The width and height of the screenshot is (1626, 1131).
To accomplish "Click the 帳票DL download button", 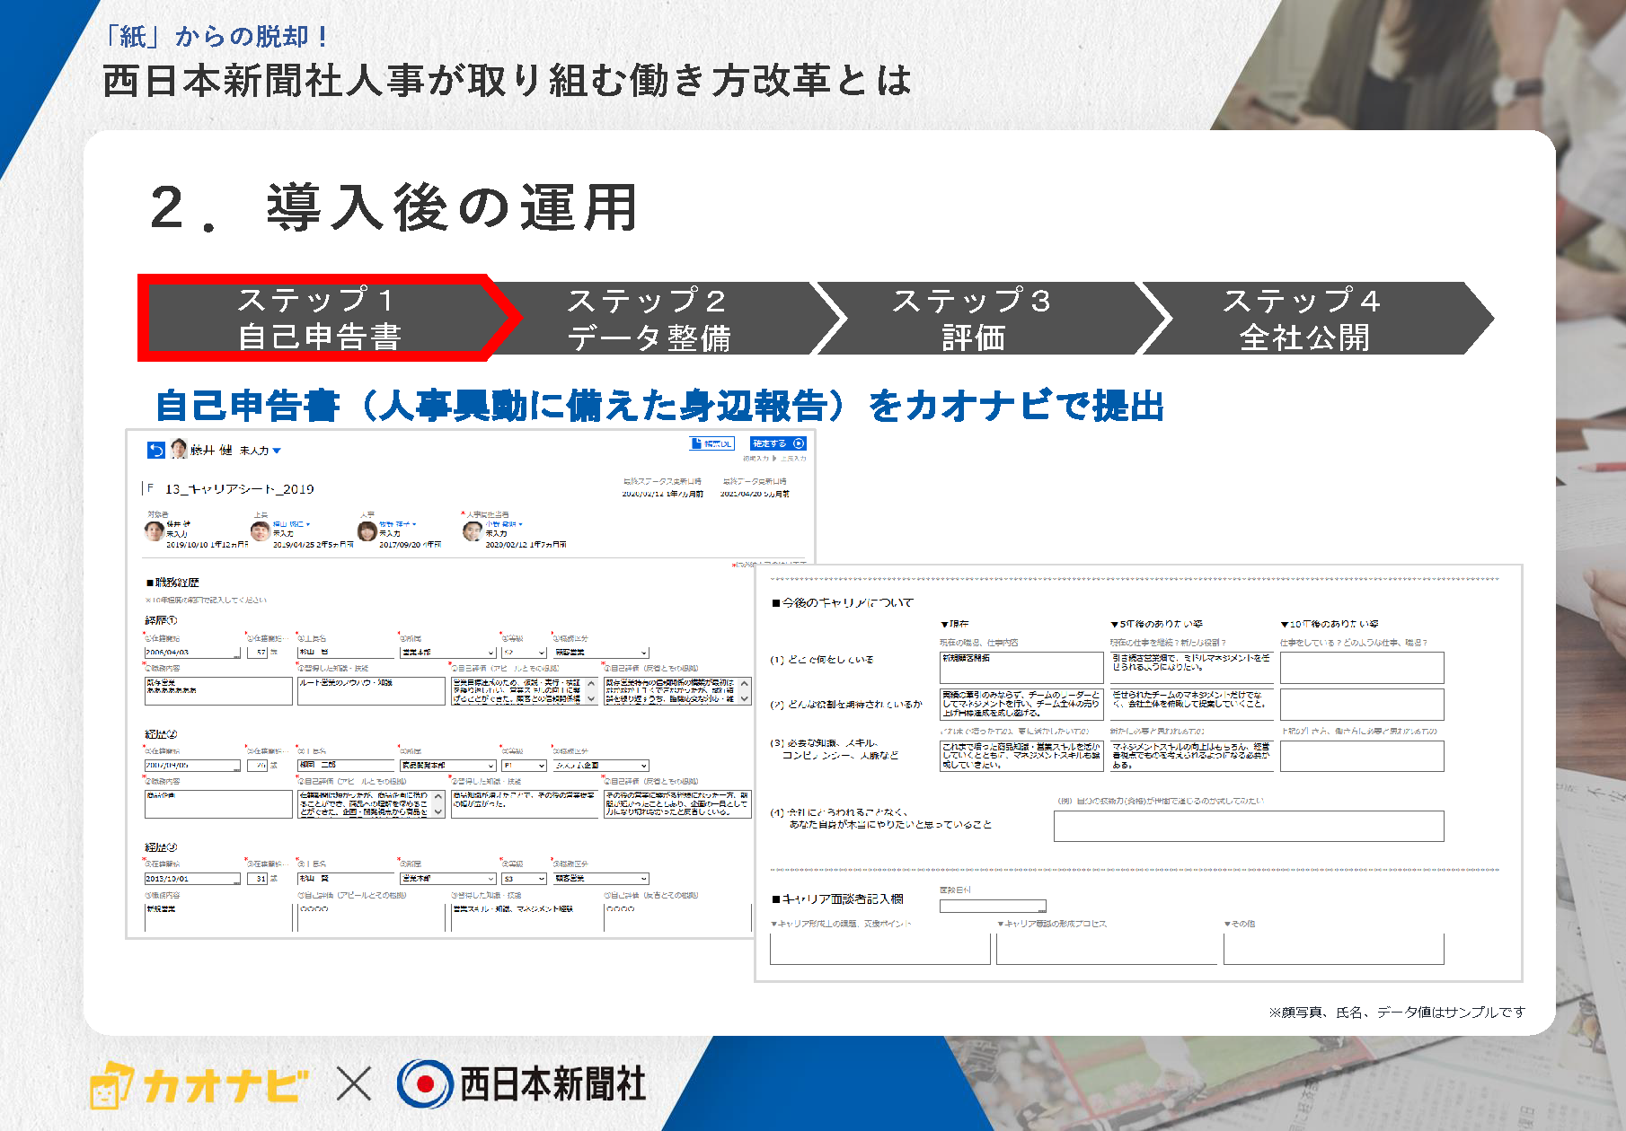I will click(x=712, y=443).
